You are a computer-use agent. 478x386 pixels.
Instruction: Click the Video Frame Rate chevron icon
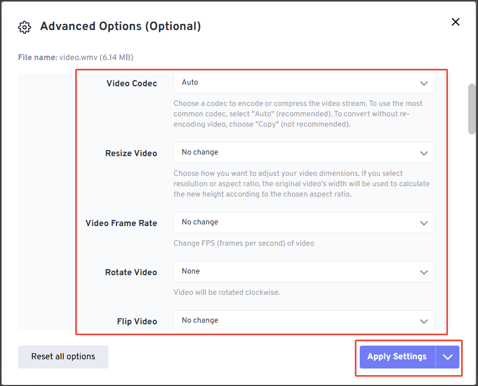click(424, 223)
